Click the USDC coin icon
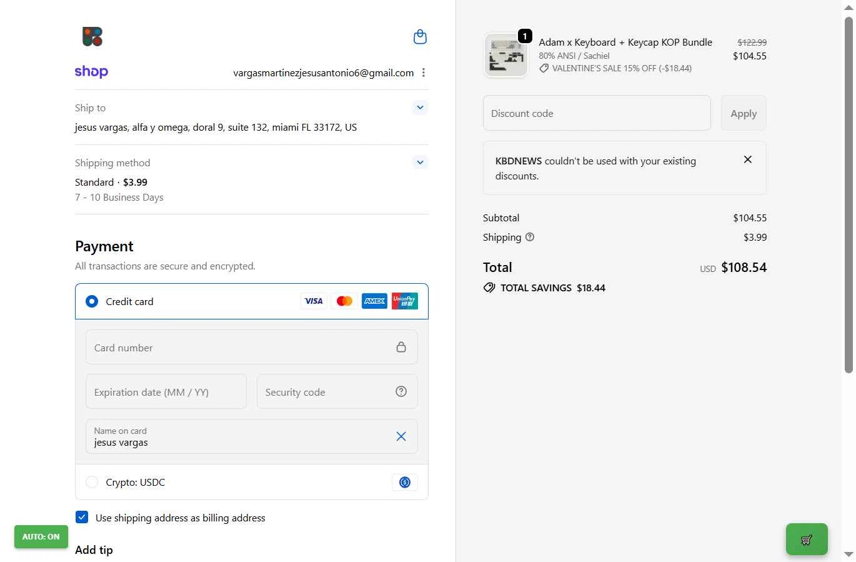The height and width of the screenshot is (562, 856). pyautogui.click(x=405, y=482)
